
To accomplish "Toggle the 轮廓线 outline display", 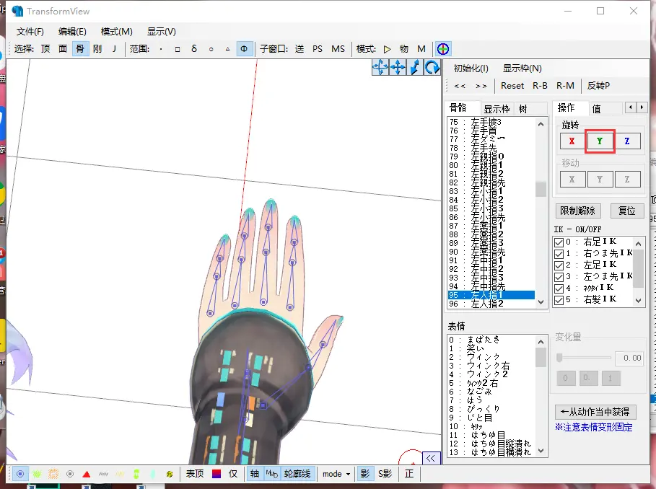I will [x=297, y=474].
